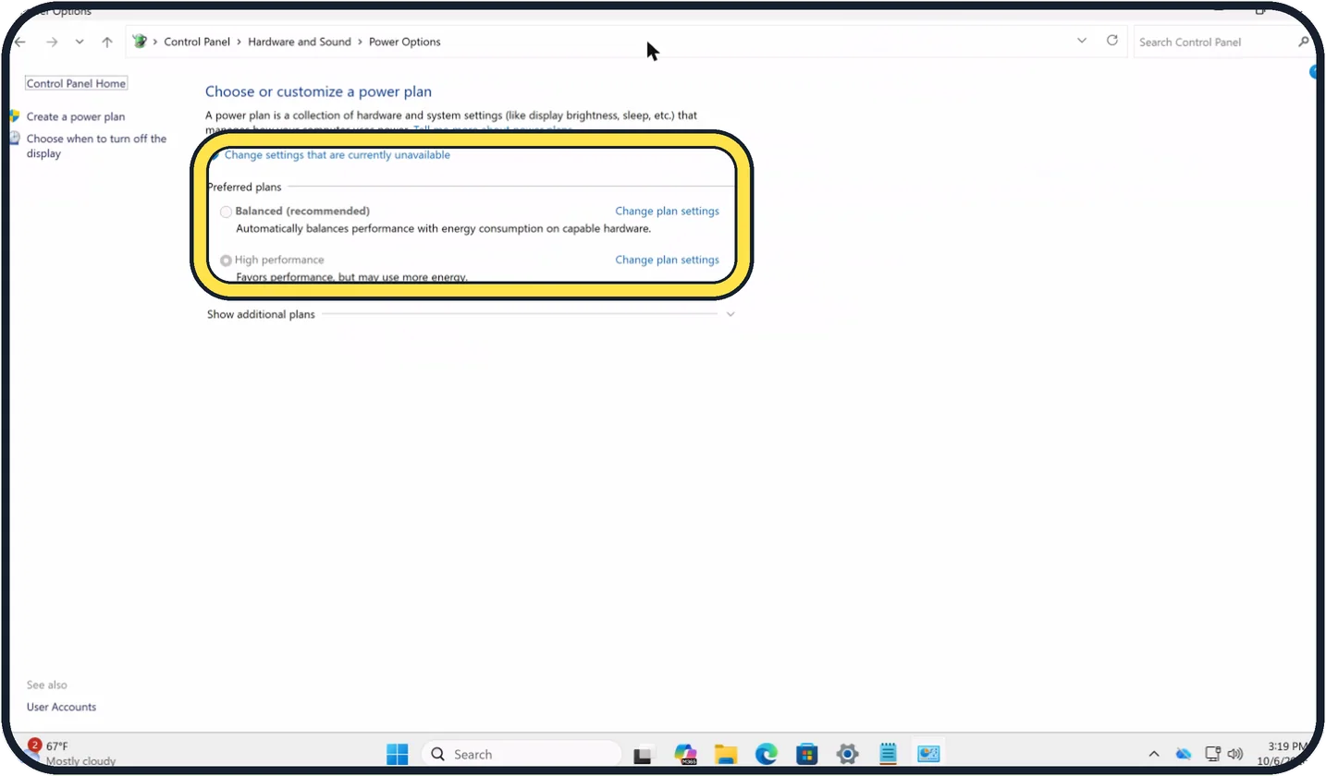1326x776 pixels.
Task: Select the High performance power plan
Action: 227,261
